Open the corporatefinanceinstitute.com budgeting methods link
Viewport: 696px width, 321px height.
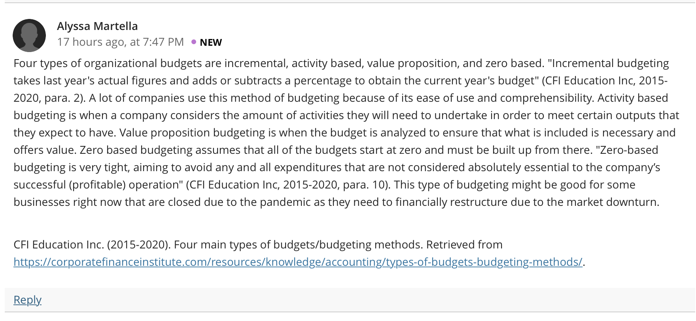pos(298,262)
